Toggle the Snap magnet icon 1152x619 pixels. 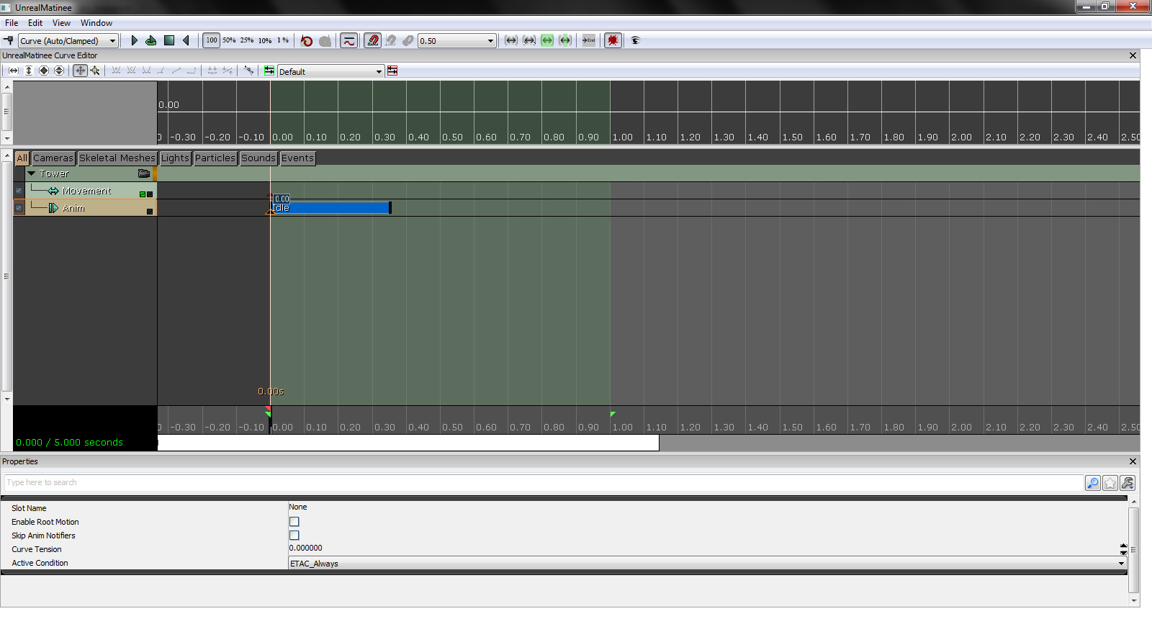372,41
